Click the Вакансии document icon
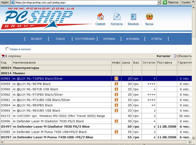 [x=133, y=17]
